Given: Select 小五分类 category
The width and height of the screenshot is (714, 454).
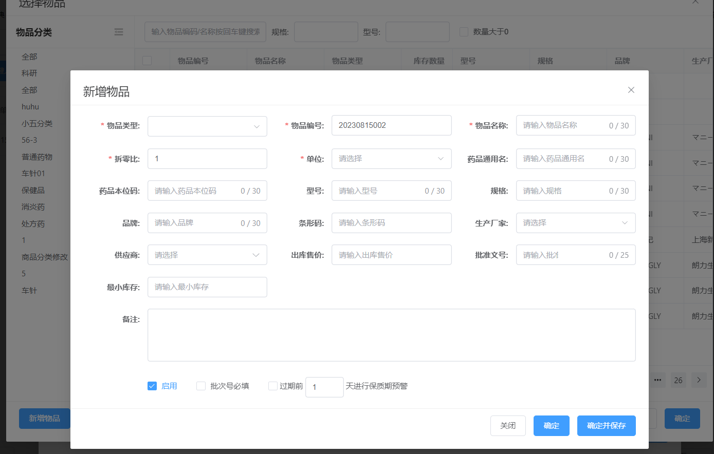Looking at the screenshot, I should coord(37,124).
